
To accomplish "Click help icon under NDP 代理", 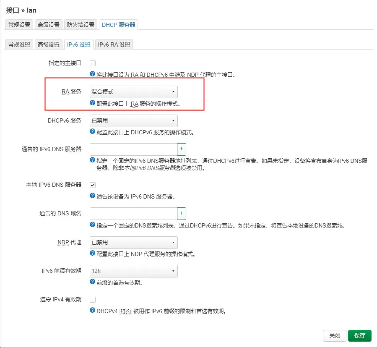I will click(93, 253).
